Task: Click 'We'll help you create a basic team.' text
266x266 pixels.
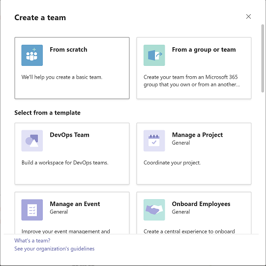Action: tap(62, 77)
